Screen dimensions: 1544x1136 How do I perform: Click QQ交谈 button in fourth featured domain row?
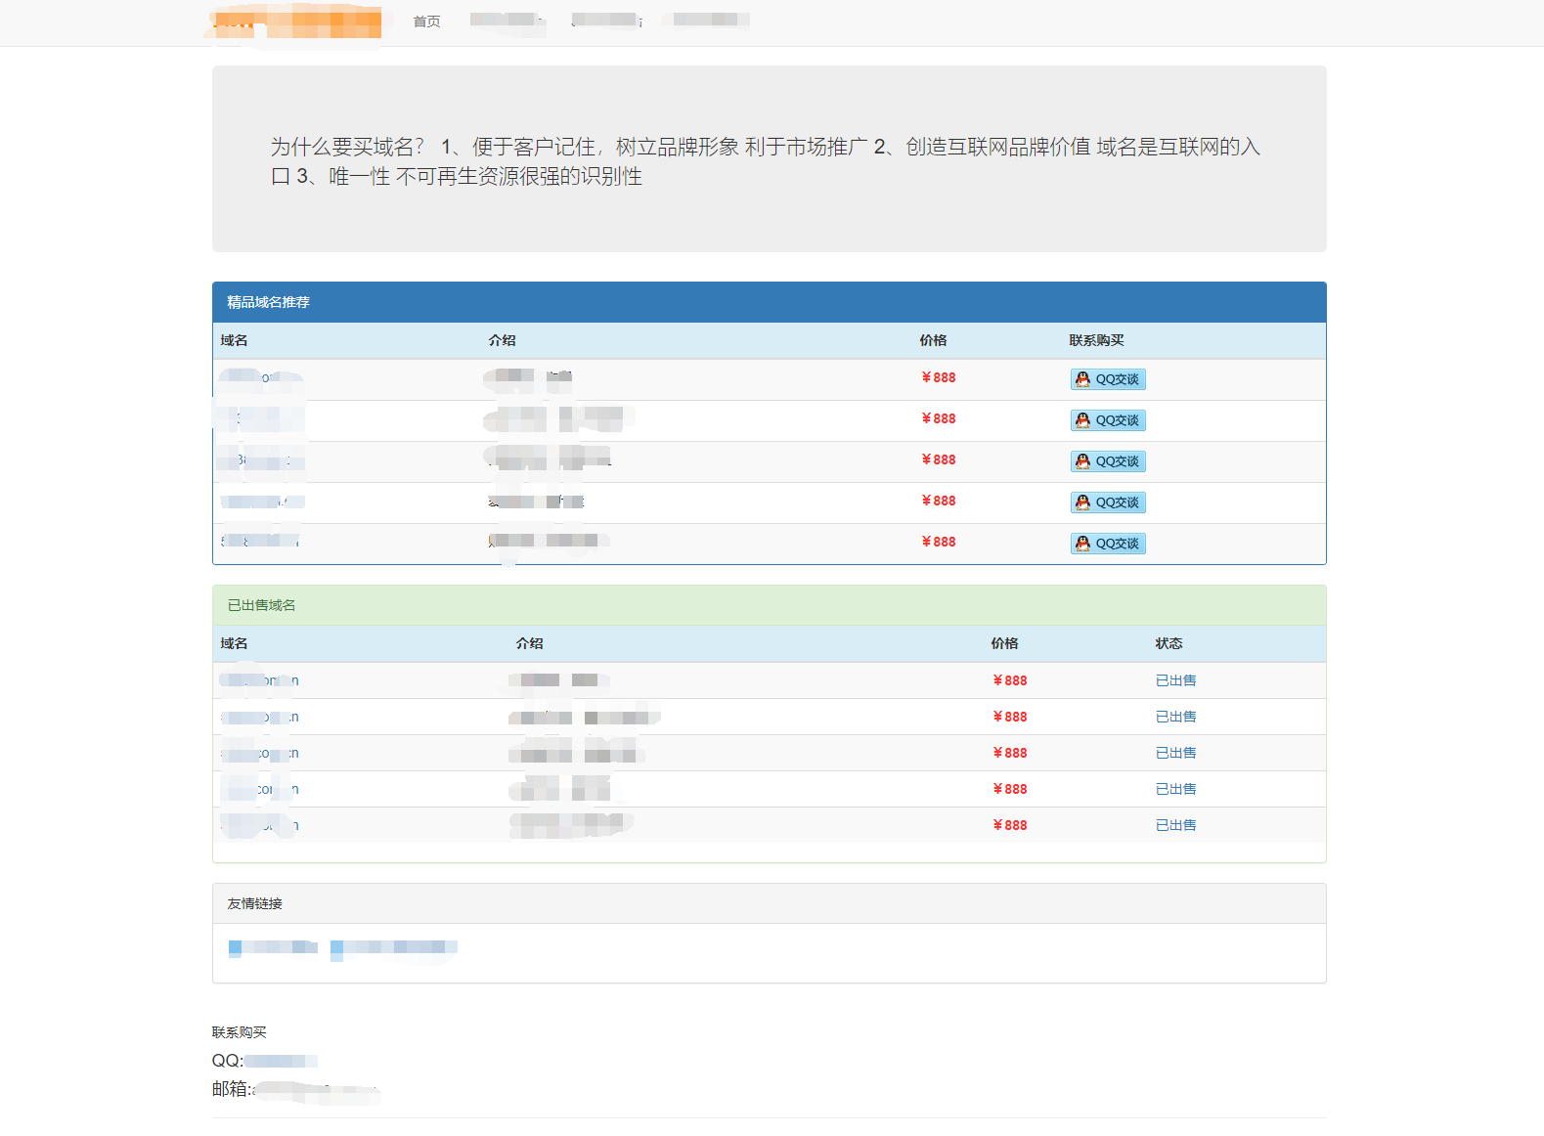1108,502
